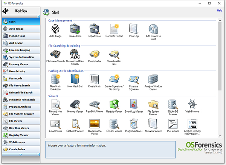Click the main panel scroll-down arrow
Viewport: 226px width, 165px height.
(220, 136)
